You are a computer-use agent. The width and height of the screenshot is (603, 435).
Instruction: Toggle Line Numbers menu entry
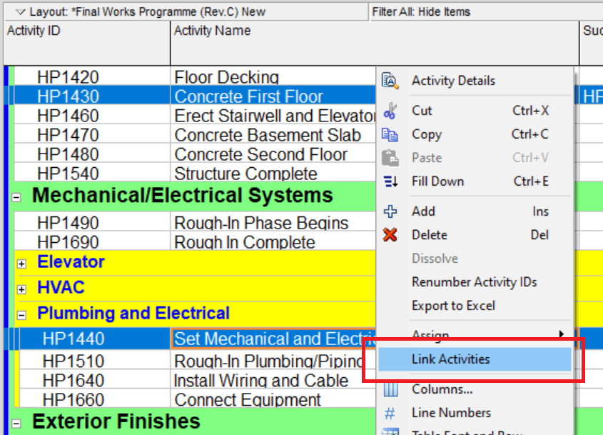pyautogui.click(x=475, y=413)
